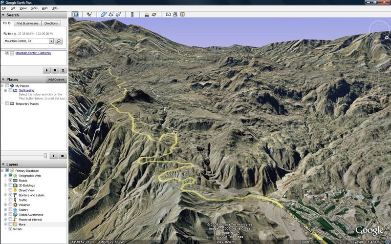Screen dimensions: 391x244
Task: Click Geographic Web layer icon
Action: point(15,176)
